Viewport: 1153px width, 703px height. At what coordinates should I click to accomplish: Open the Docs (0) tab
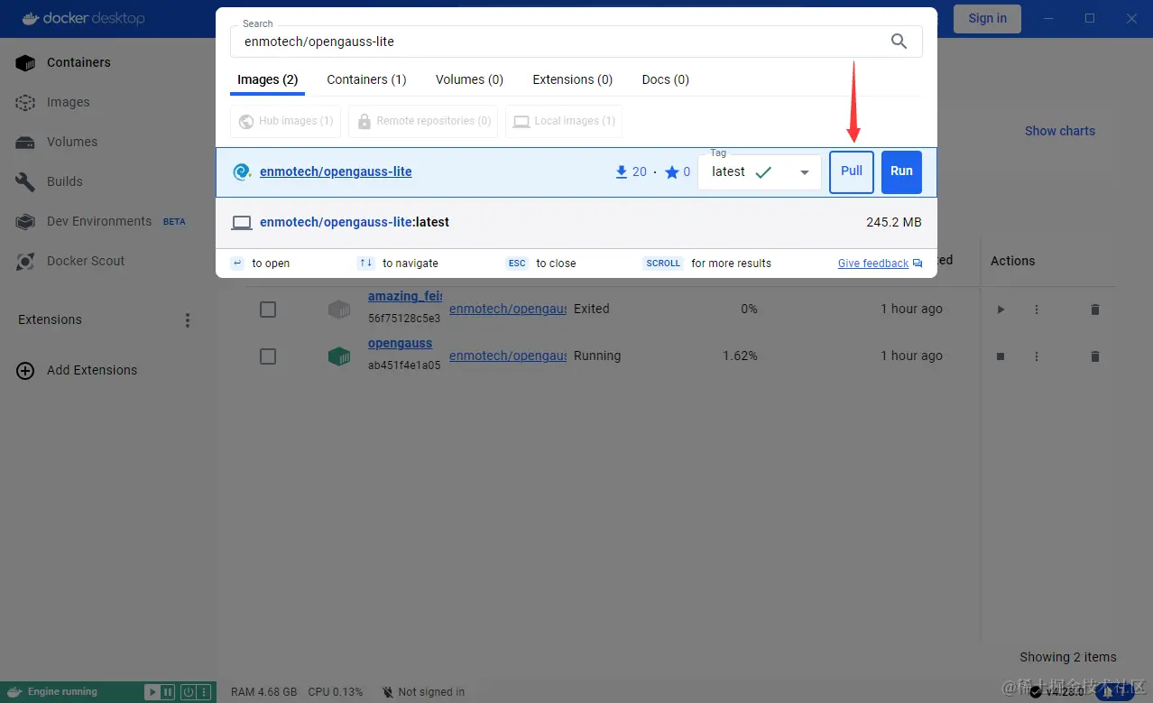(x=665, y=79)
